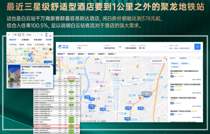The image size is (210, 134).
Task: Open the 星级价格 filter menu
Action: tap(71, 54)
